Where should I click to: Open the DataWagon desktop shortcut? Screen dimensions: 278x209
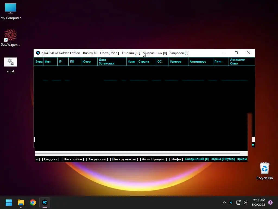(11, 38)
